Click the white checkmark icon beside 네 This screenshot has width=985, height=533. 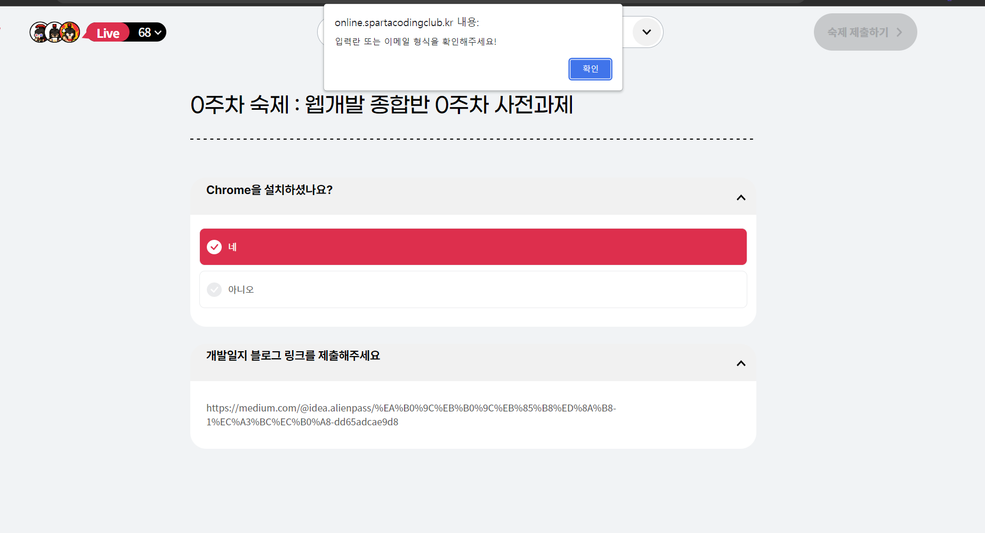214,247
